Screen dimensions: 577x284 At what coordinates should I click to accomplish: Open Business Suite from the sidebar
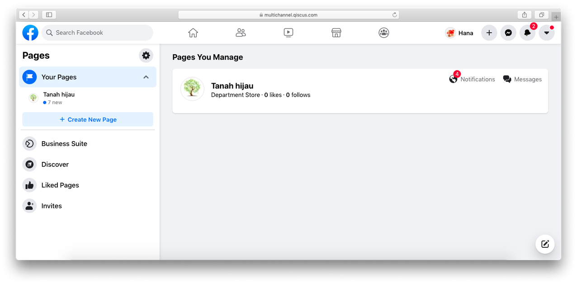(64, 143)
